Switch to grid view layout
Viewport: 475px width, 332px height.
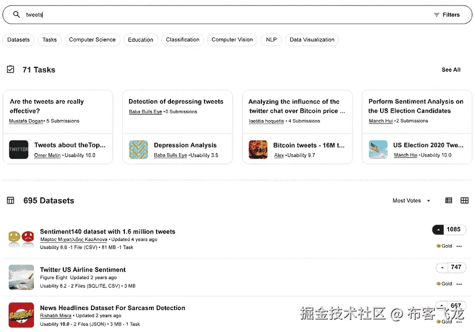(x=465, y=200)
